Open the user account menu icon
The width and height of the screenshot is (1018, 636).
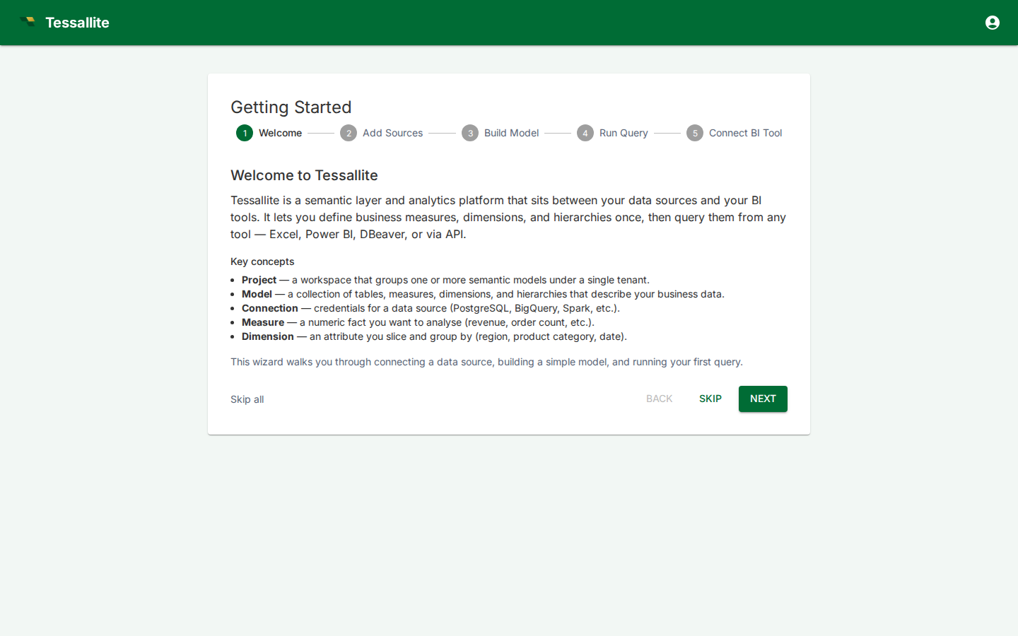(x=993, y=23)
